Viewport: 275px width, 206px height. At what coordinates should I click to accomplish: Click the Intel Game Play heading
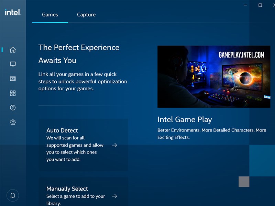pyautogui.click(x=185, y=119)
